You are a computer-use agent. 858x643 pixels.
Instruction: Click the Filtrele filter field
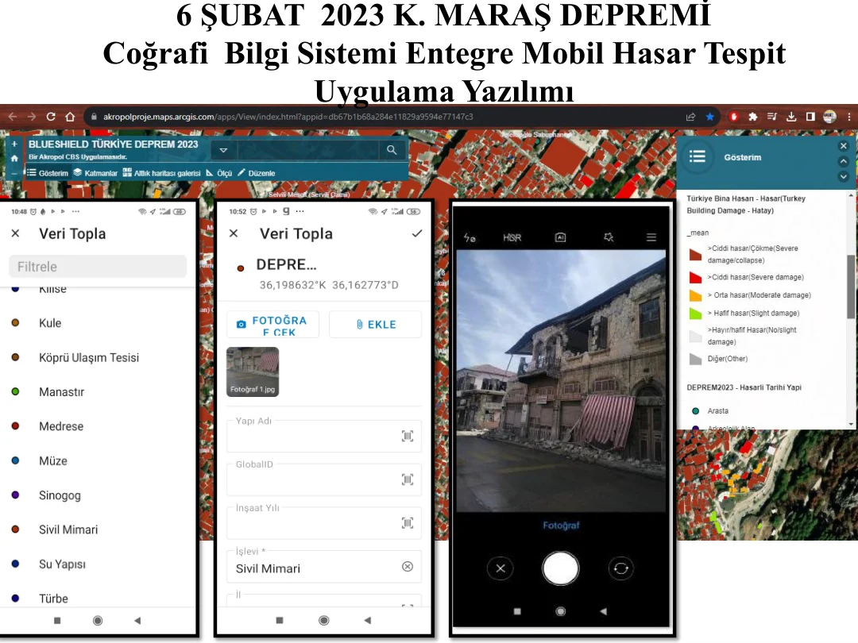[x=98, y=266]
